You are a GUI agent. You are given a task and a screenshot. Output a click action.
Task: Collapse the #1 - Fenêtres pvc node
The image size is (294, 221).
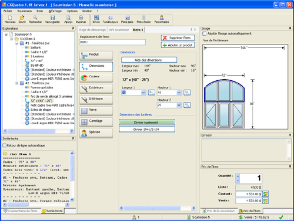[16, 43]
